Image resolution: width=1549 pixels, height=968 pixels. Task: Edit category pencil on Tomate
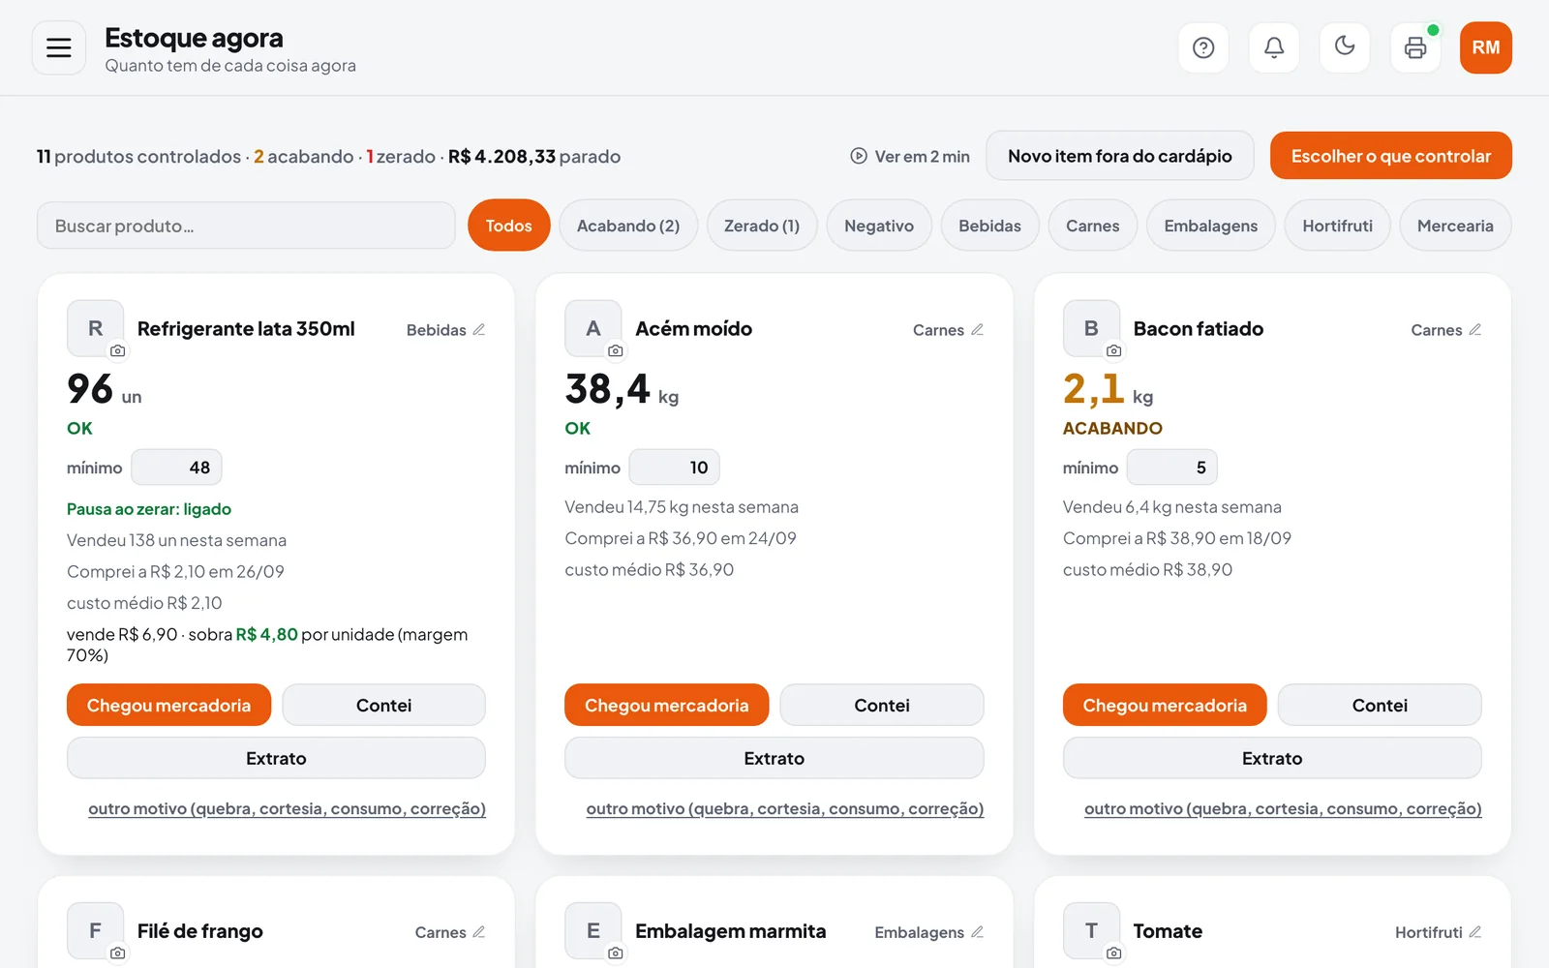point(1474,932)
